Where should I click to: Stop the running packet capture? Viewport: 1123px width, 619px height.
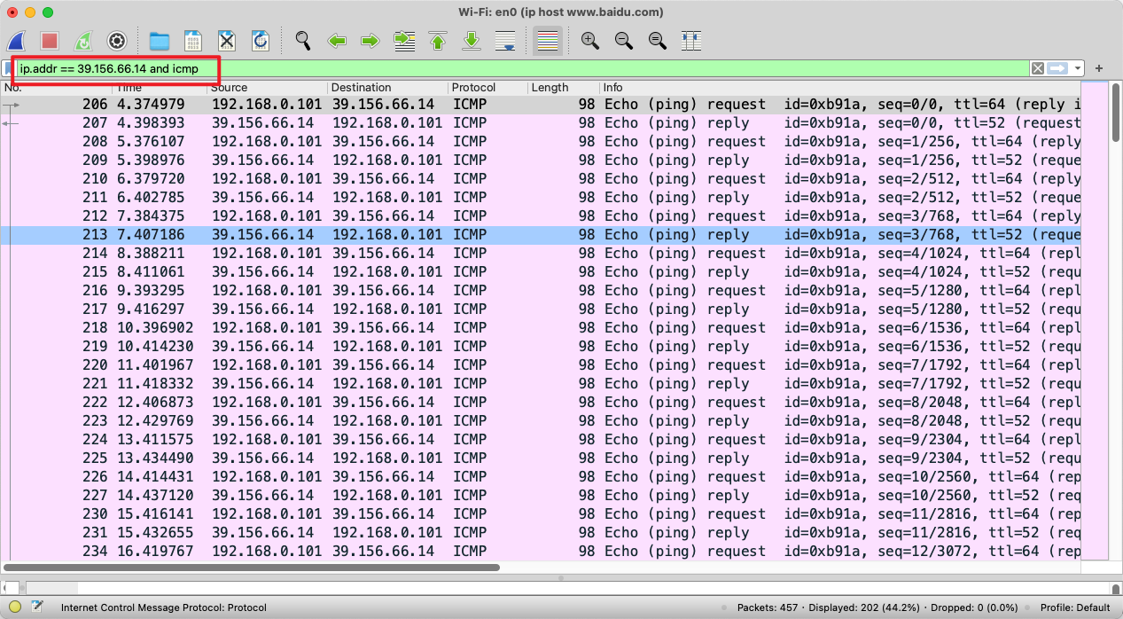pyautogui.click(x=50, y=41)
